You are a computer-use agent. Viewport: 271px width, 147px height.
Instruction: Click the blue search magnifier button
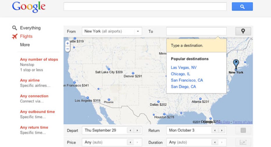[242, 7]
